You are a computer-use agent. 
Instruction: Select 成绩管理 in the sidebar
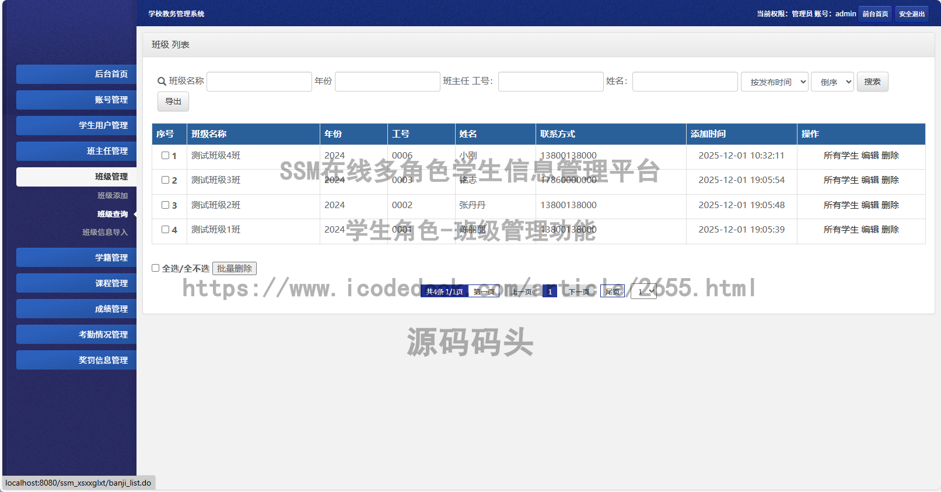pyautogui.click(x=76, y=309)
